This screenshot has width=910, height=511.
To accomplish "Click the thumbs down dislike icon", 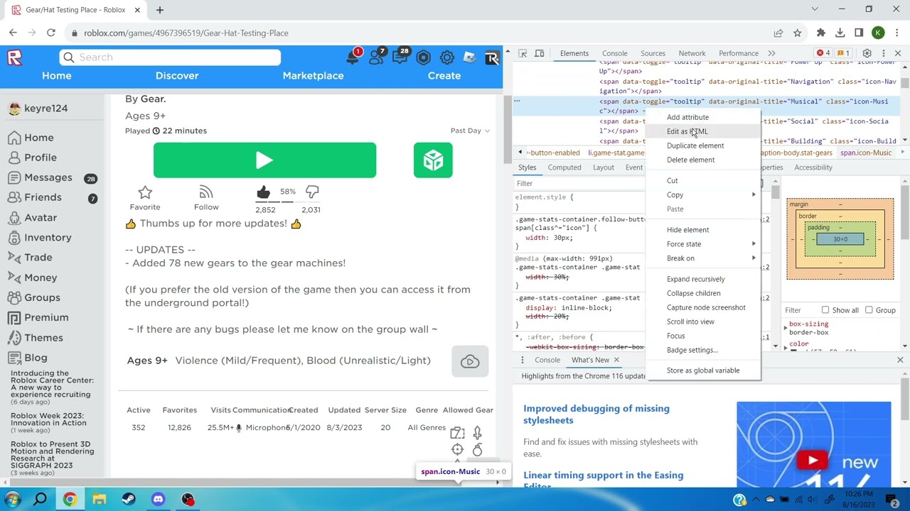I will click(312, 192).
